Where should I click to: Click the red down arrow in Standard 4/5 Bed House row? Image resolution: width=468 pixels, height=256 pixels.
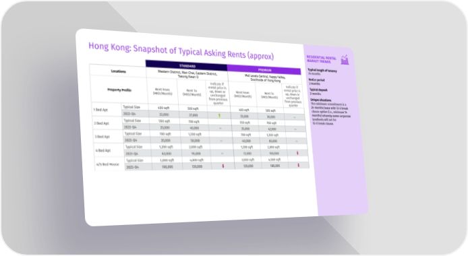click(223, 166)
